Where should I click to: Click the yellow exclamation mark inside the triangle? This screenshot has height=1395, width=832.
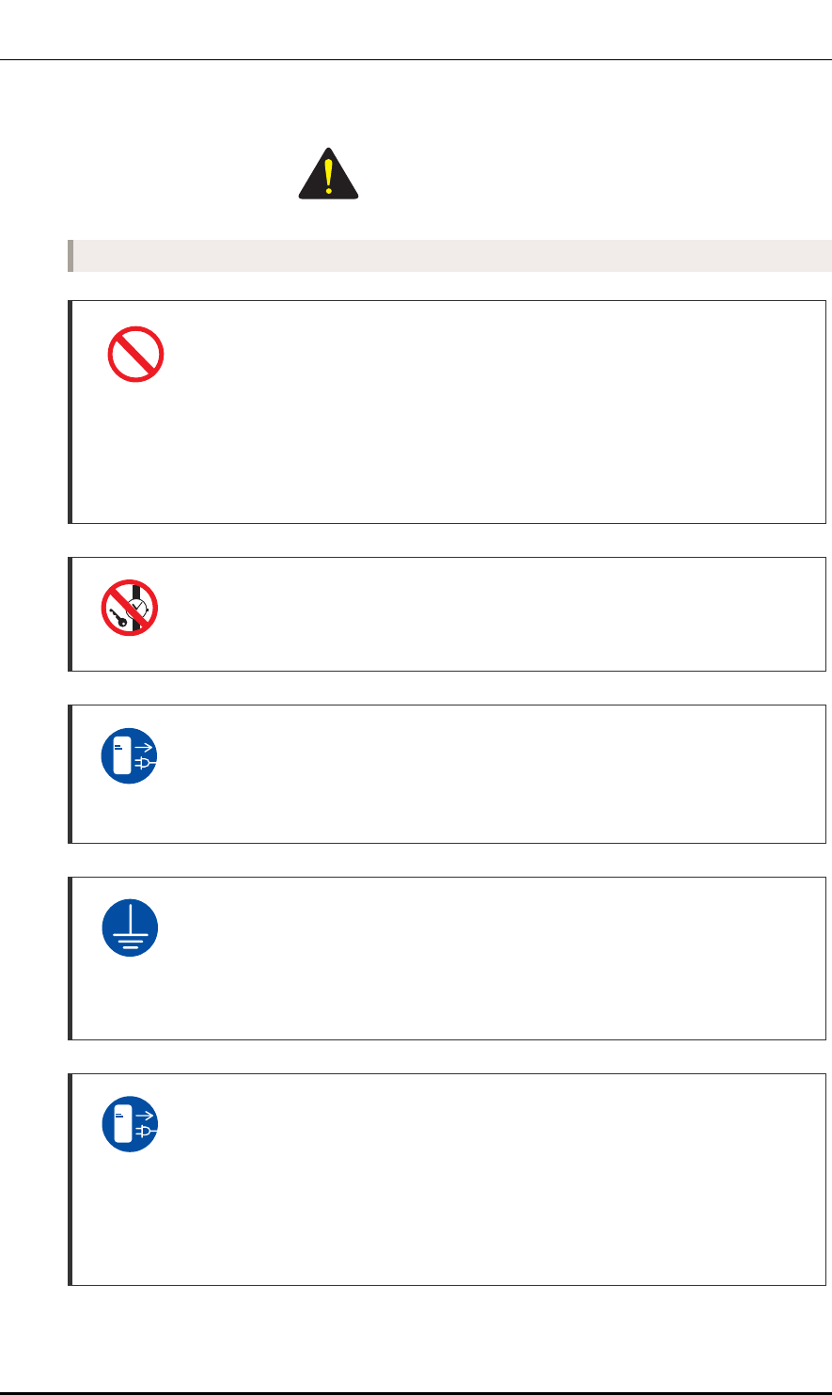point(328,176)
